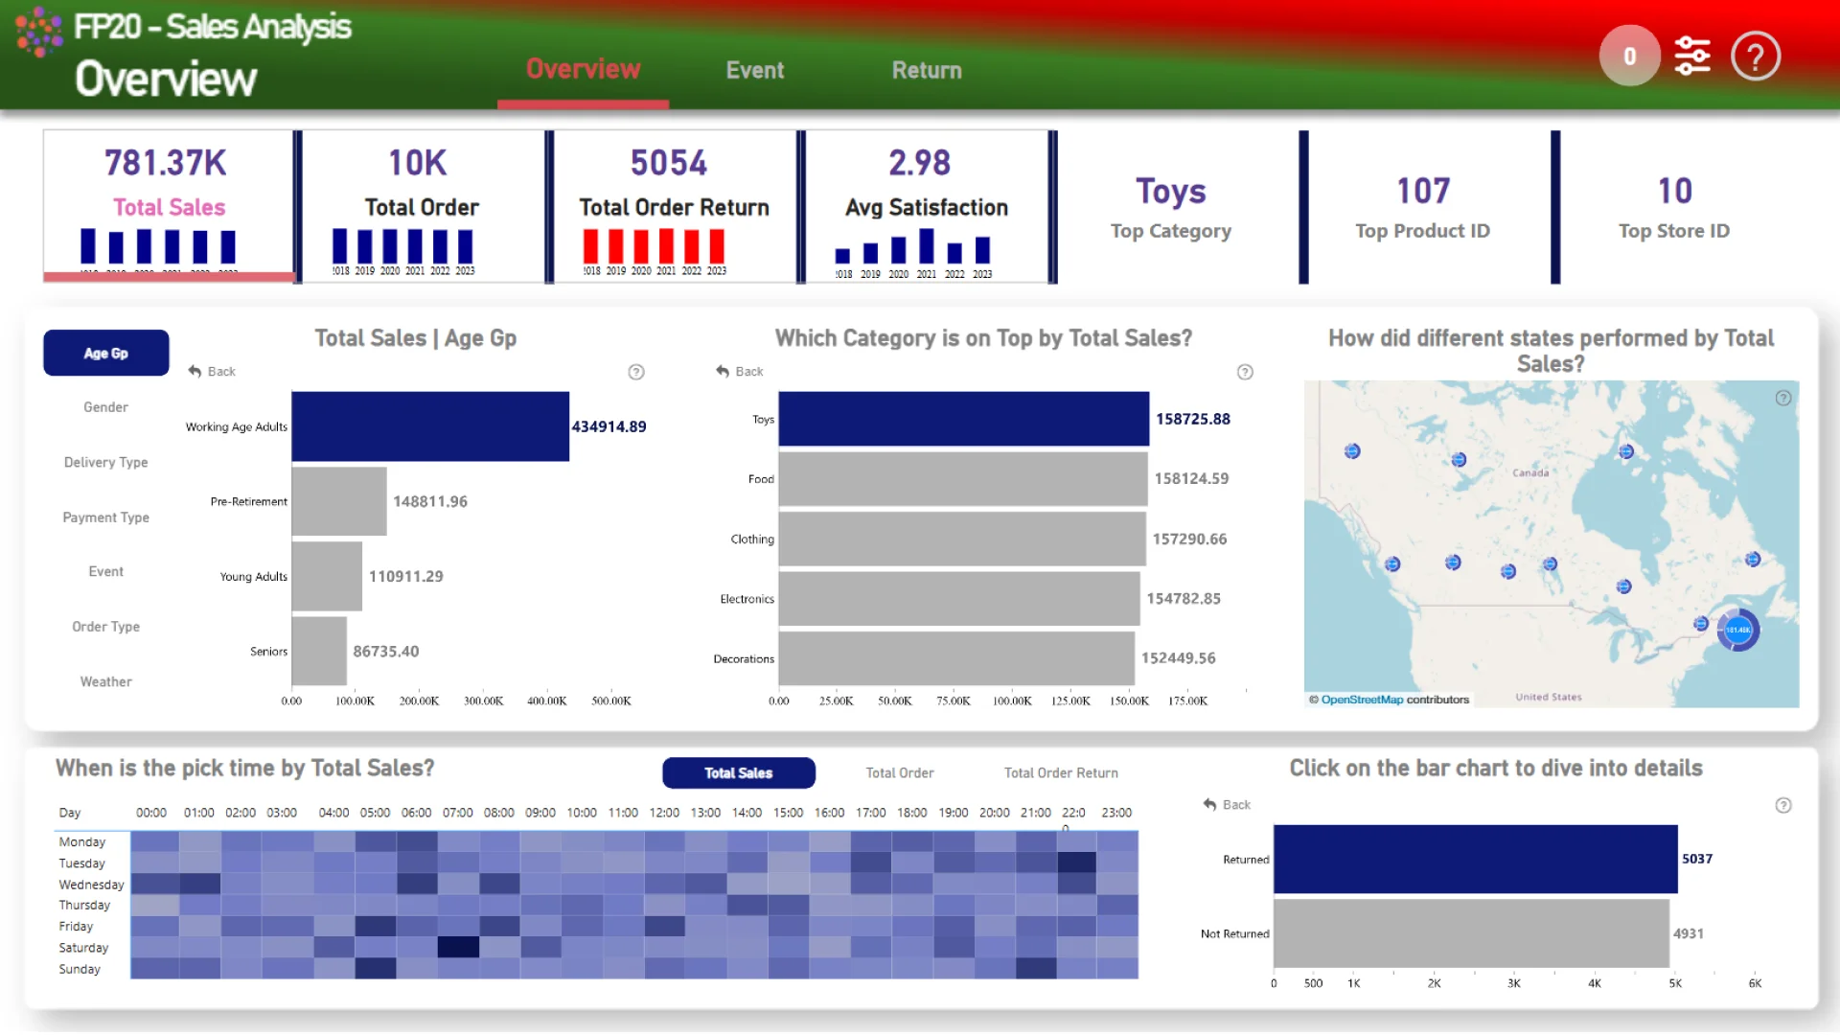Image resolution: width=1840 pixels, height=1035 pixels.
Task: Open the filter sliders icon in header
Action: tap(1692, 57)
